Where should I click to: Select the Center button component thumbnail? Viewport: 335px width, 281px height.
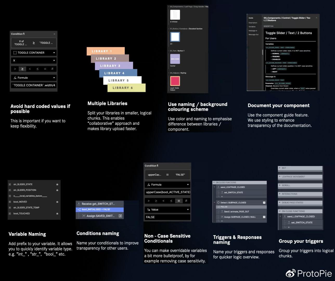pos(175,59)
